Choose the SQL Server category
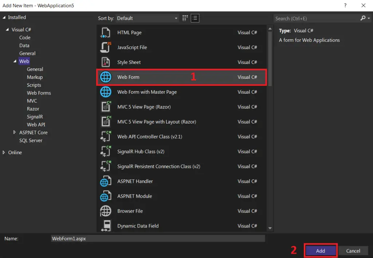 pyautogui.click(x=31, y=141)
